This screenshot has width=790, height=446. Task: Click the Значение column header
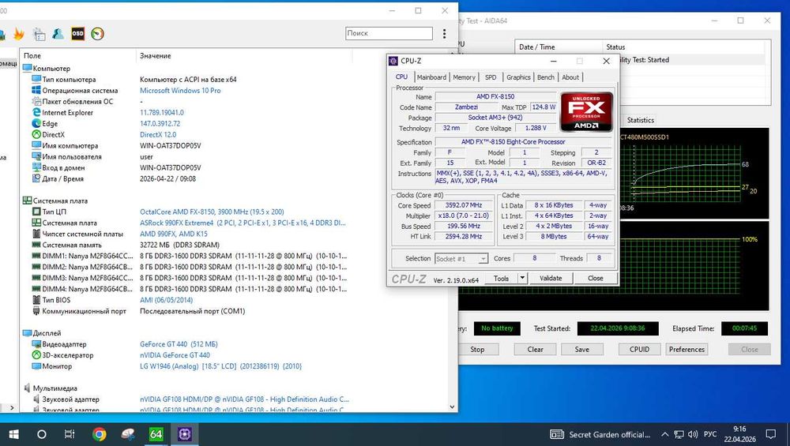155,55
